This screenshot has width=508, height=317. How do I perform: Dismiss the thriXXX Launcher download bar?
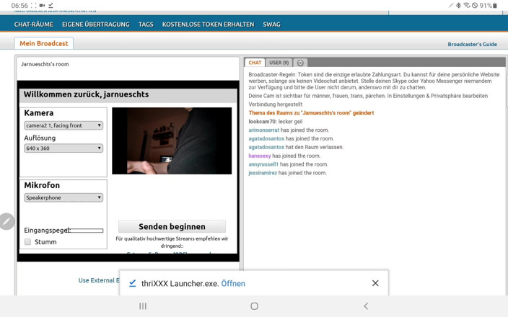(x=375, y=283)
